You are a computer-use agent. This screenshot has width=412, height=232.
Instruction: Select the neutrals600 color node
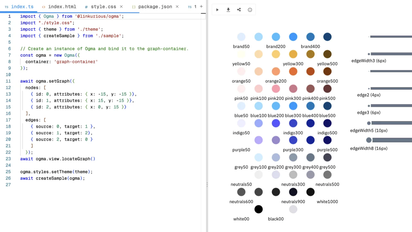241,192
